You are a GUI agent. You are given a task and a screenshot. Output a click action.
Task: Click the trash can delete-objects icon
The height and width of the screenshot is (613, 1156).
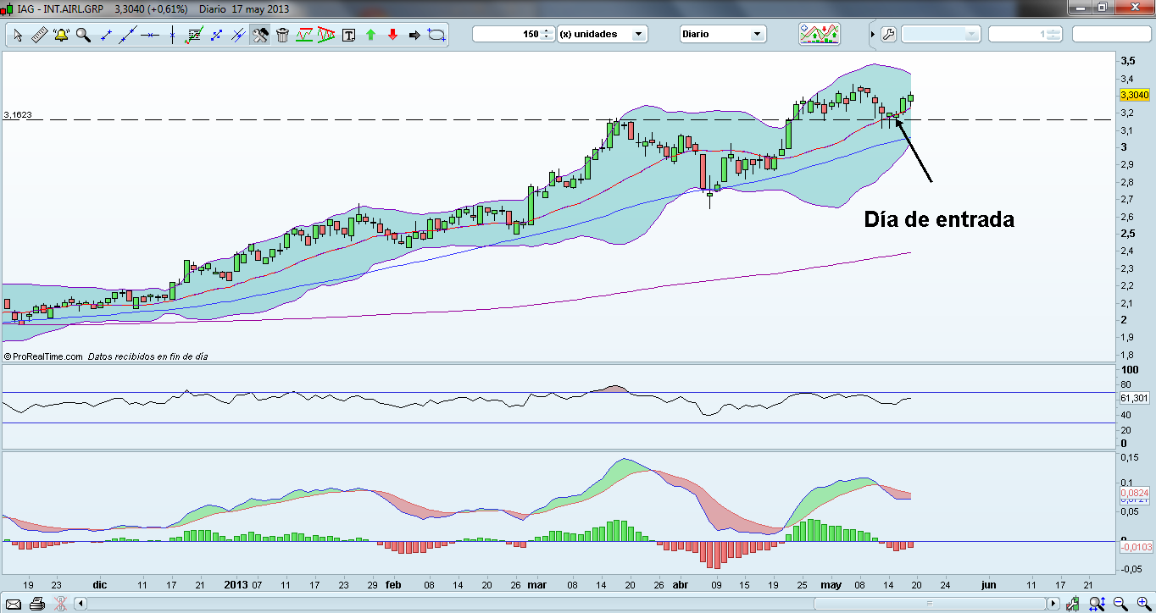(x=282, y=35)
